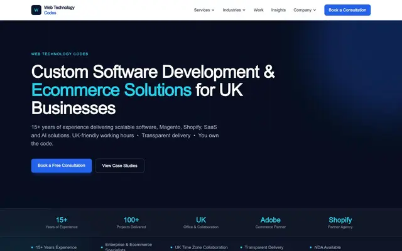Click the Custom Software Development heading

coord(153,90)
